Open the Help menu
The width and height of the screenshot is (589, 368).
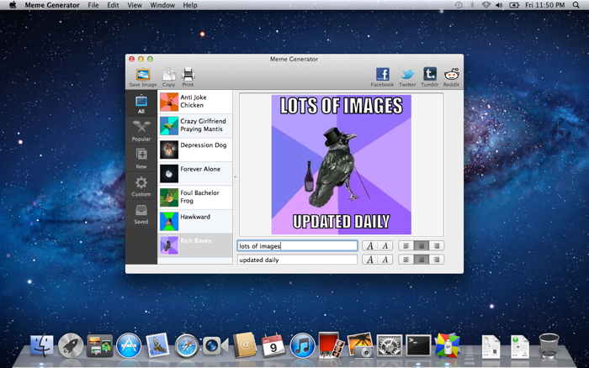190,5
